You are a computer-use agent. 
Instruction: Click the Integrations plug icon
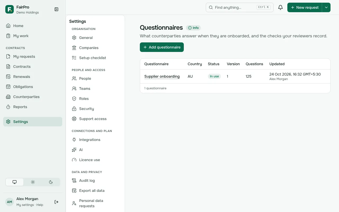(74, 140)
